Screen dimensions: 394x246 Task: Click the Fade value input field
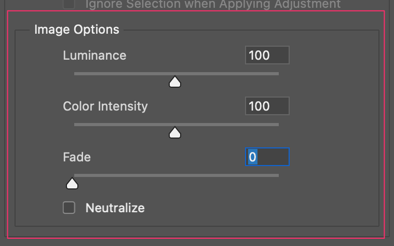coord(267,157)
